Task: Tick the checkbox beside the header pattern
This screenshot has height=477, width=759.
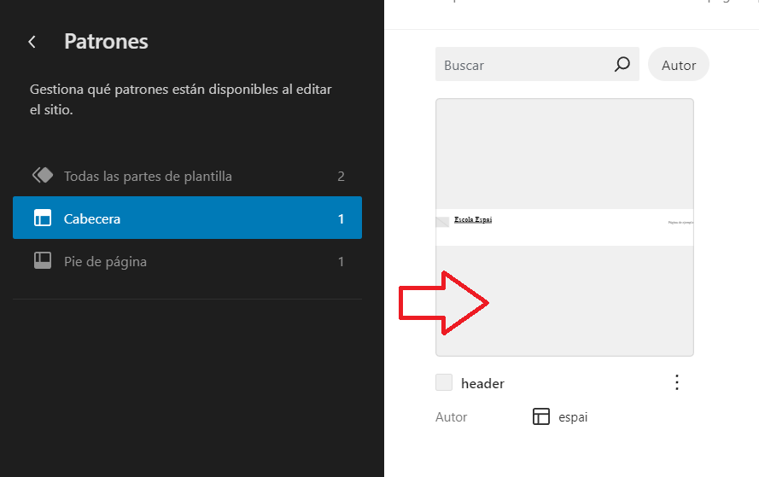Action: [444, 383]
